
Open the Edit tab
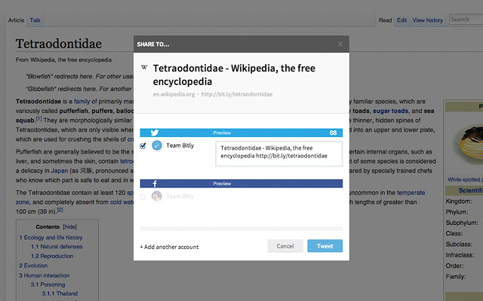coord(401,20)
